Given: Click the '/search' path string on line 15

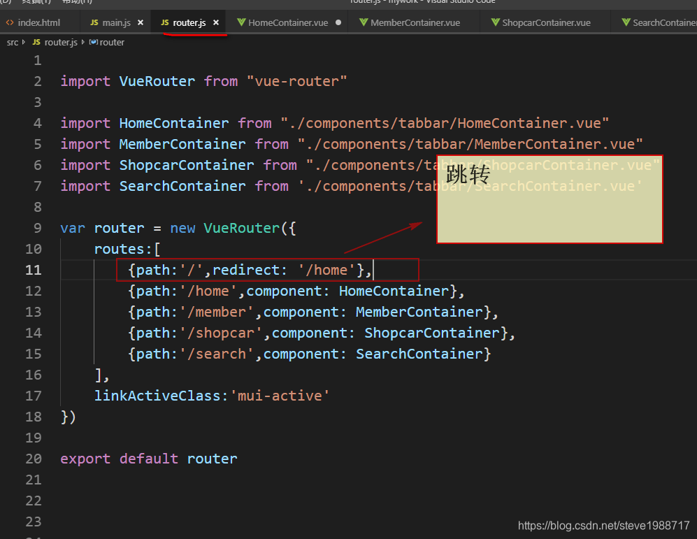Looking at the screenshot, I should (x=216, y=354).
